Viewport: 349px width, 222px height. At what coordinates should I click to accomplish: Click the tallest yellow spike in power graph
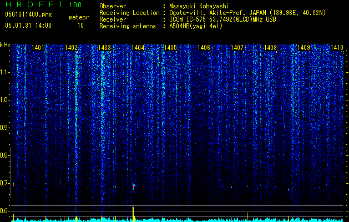133,214
